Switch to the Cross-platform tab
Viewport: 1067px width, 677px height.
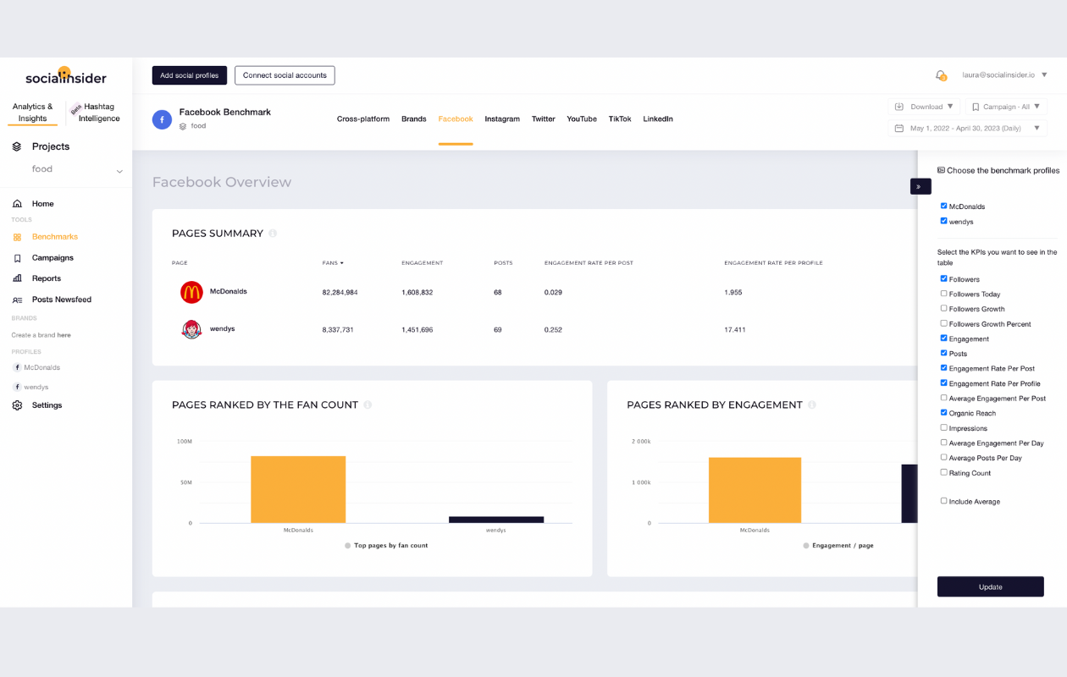tap(363, 119)
